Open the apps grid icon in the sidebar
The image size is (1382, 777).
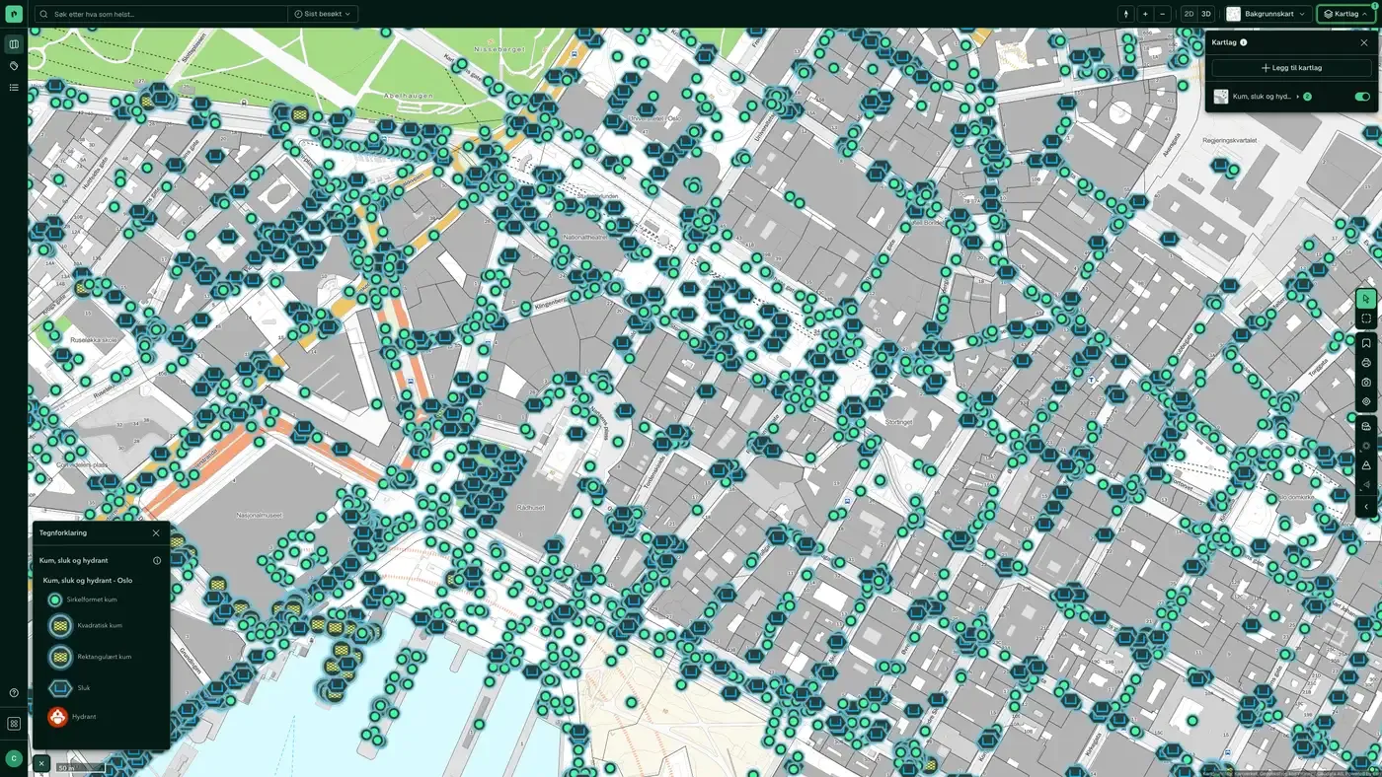[14, 724]
